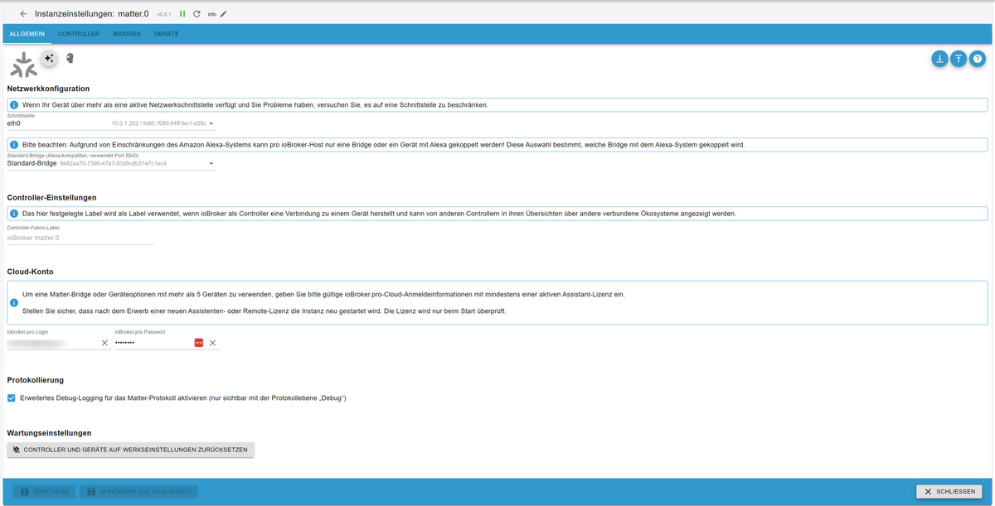The width and height of the screenshot is (995, 506).
Task: Click the Matter logo icon
Action: point(24,65)
